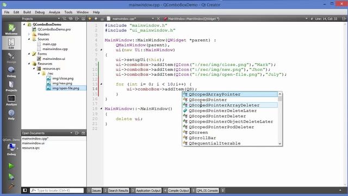Open the Window menu
348x196 pixels.
coord(82,12)
